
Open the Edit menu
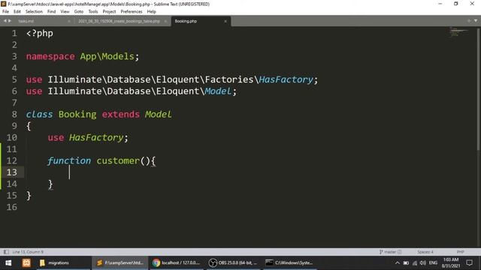coord(17,12)
